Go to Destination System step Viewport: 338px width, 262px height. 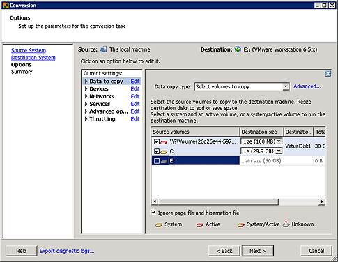click(x=33, y=58)
